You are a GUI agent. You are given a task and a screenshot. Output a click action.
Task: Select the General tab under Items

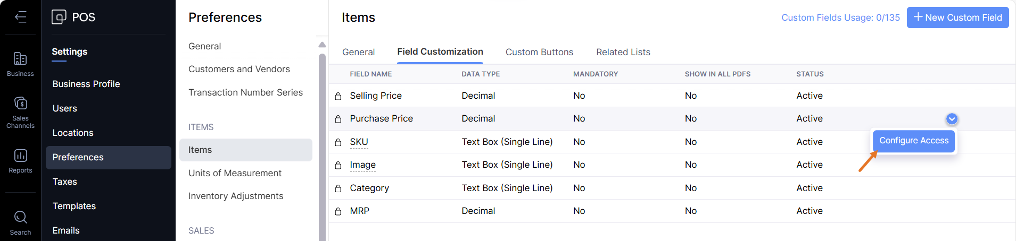coord(358,52)
